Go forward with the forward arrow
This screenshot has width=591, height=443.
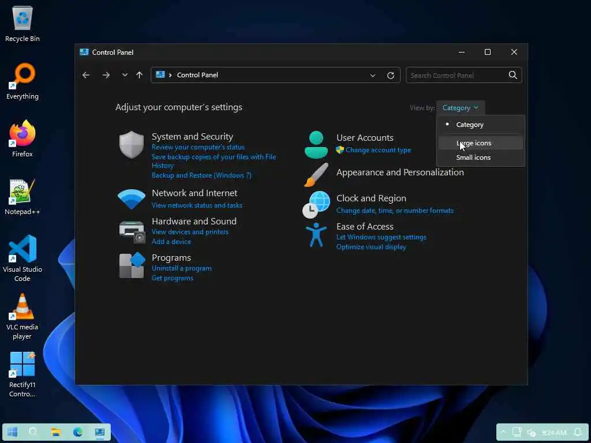click(106, 75)
